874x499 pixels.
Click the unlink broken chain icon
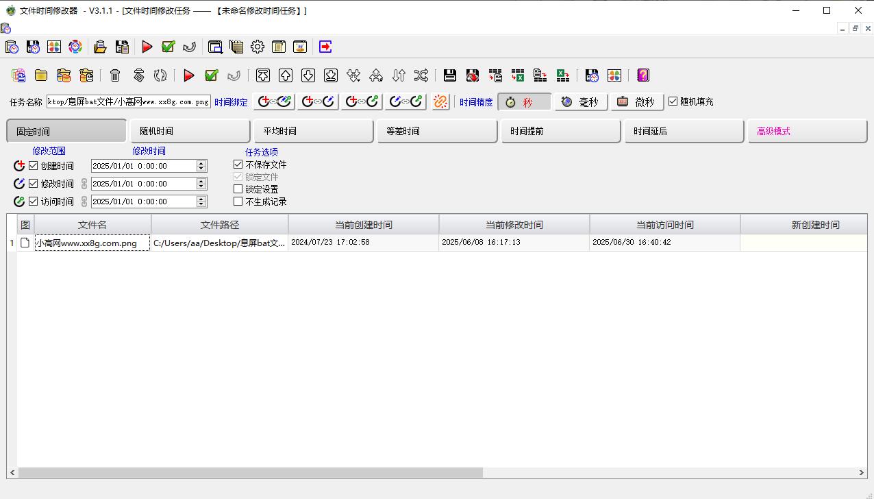441,101
